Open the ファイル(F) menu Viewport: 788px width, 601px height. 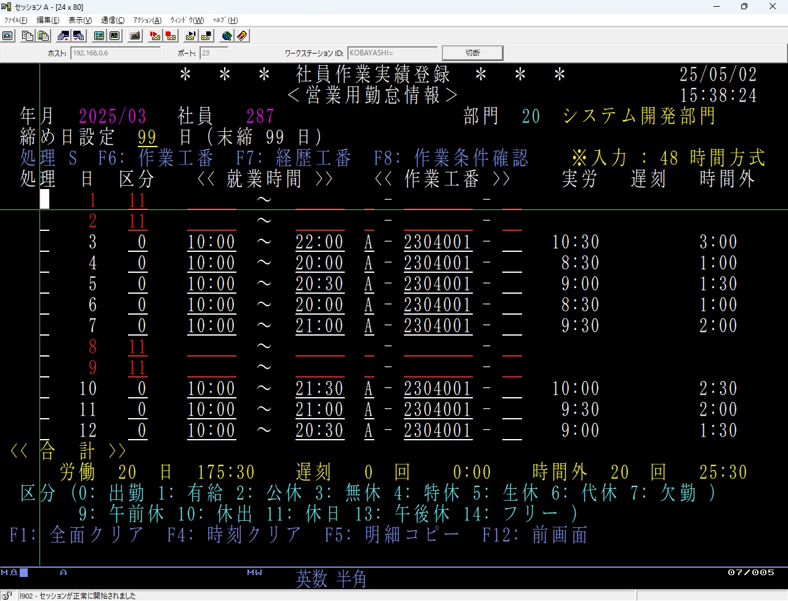coord(16,20)
